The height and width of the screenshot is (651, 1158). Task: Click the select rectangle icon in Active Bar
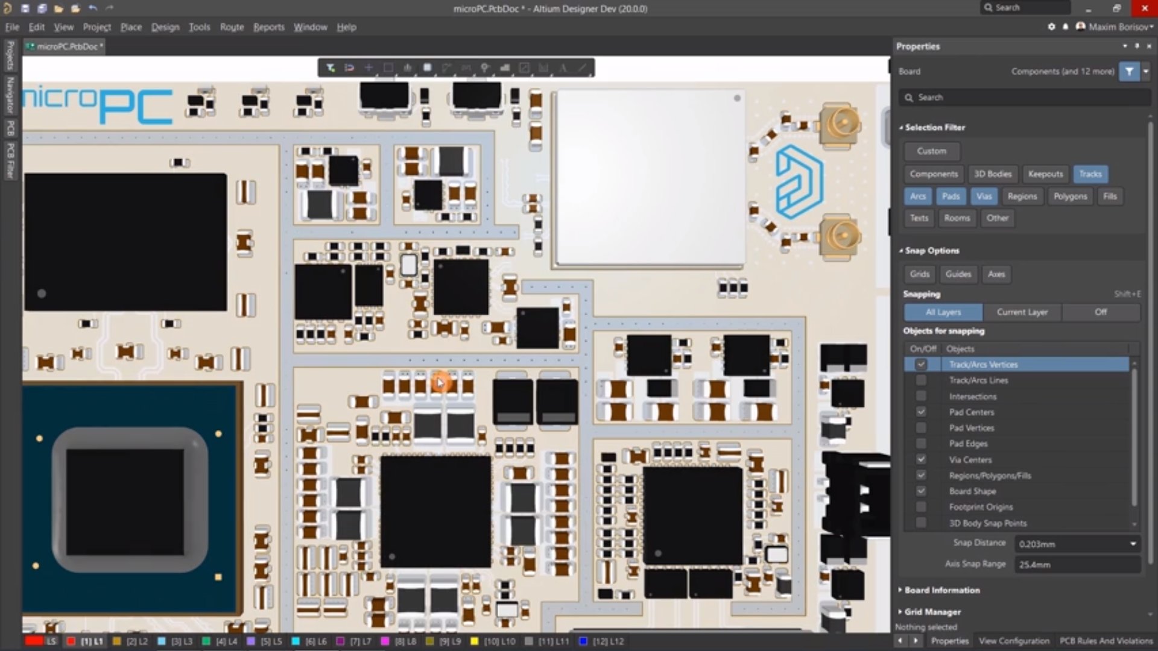(x=388, y=68)
